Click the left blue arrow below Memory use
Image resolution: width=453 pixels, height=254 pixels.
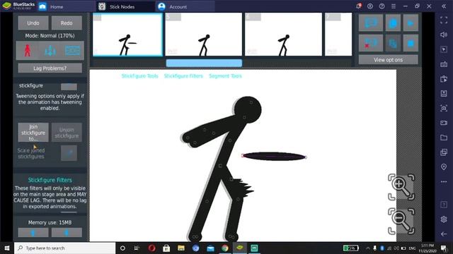[x=33, y=232]
